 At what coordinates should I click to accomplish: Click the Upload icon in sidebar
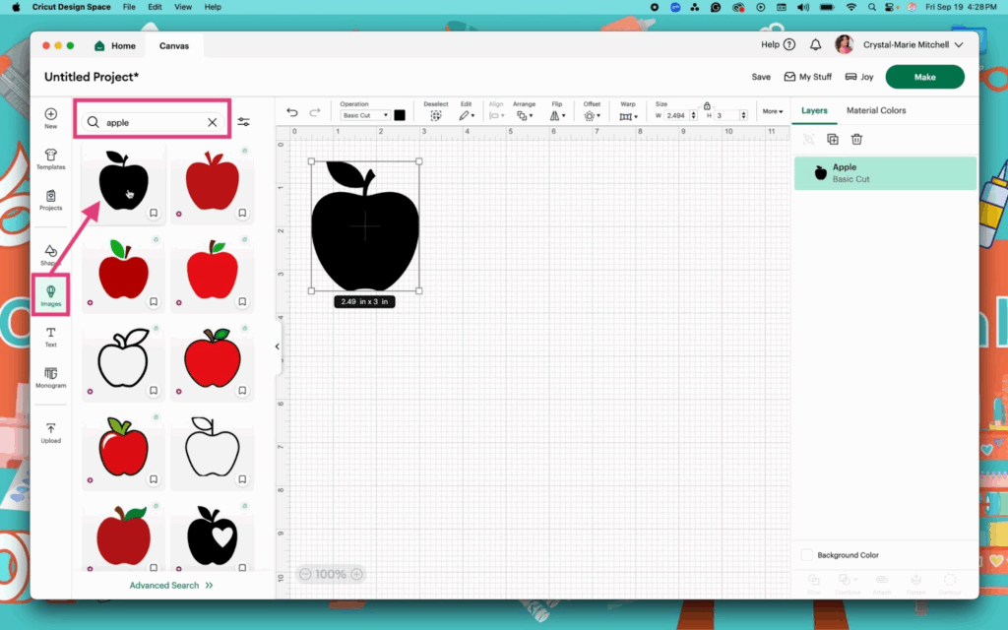(x=50, y=433)
